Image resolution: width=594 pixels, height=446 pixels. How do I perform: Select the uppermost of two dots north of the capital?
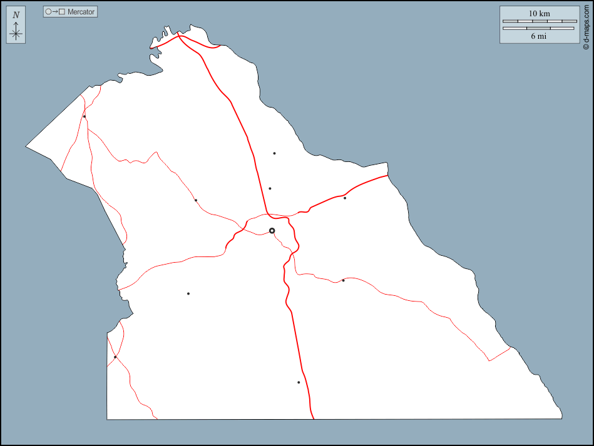[x=274, y=153]
